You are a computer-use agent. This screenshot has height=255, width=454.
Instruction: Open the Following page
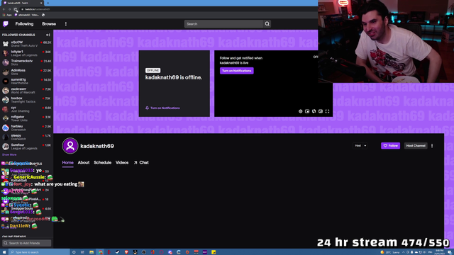tap(24, 24)
